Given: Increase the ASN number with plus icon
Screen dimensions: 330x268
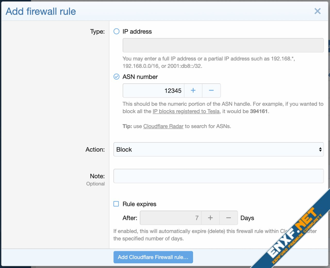Looking at the screenshot, I should point(193,91).
